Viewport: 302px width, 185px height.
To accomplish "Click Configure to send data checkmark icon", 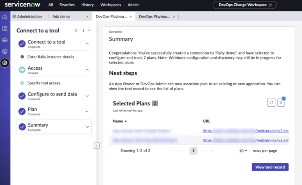I will pyautogui.click(x=22, y=96).
